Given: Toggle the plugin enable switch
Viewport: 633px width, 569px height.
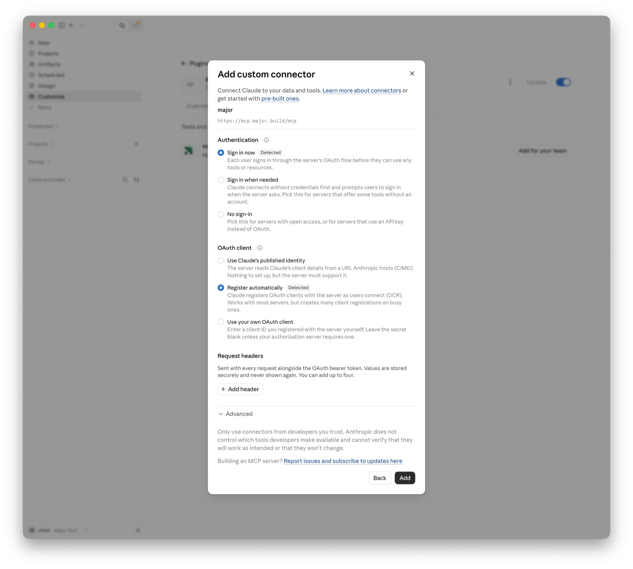Looking at the screenshot, I should click(563, 82).
